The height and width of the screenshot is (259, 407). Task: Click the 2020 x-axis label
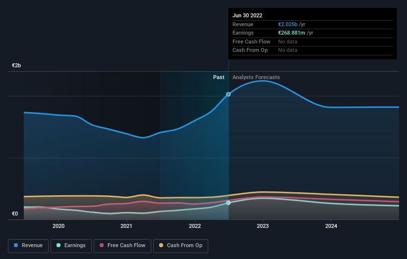(x=58, y=226)
